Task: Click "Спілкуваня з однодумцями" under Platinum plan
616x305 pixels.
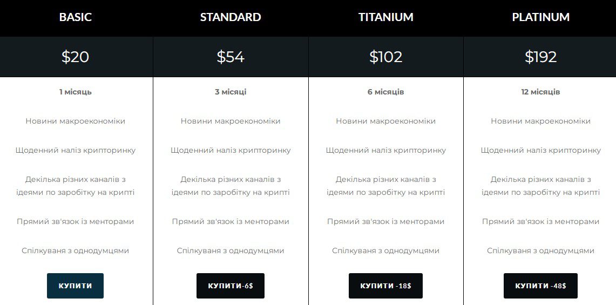Action: pyautogui.click(x=540, y=250)
